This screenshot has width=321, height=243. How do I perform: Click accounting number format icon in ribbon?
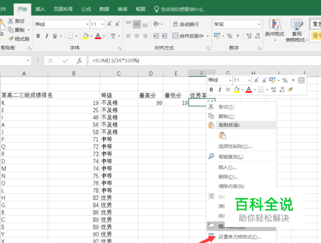pyautogui.click(x=217, y=36)
